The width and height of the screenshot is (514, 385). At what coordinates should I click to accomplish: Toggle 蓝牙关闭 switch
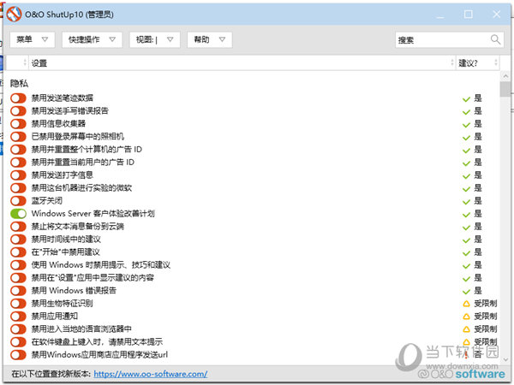[x=18, y=201]
